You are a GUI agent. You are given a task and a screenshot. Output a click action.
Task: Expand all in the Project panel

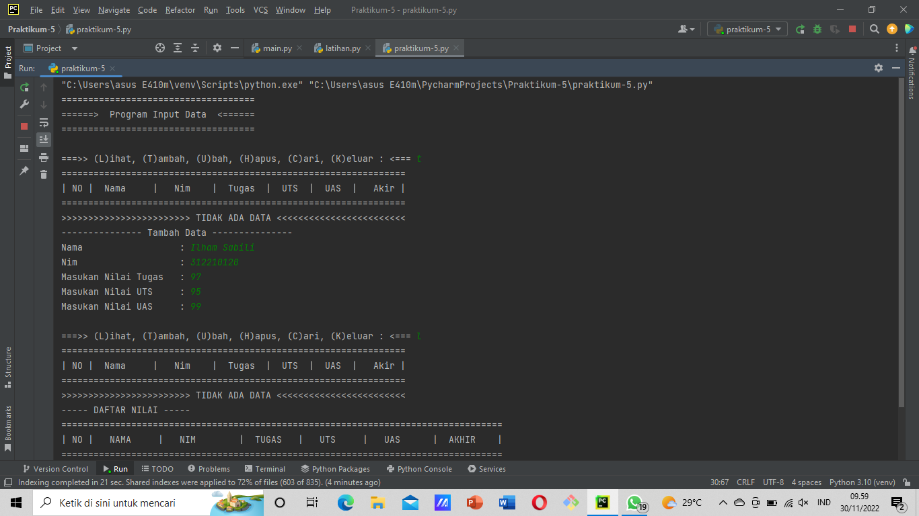[x=178, y=48]
